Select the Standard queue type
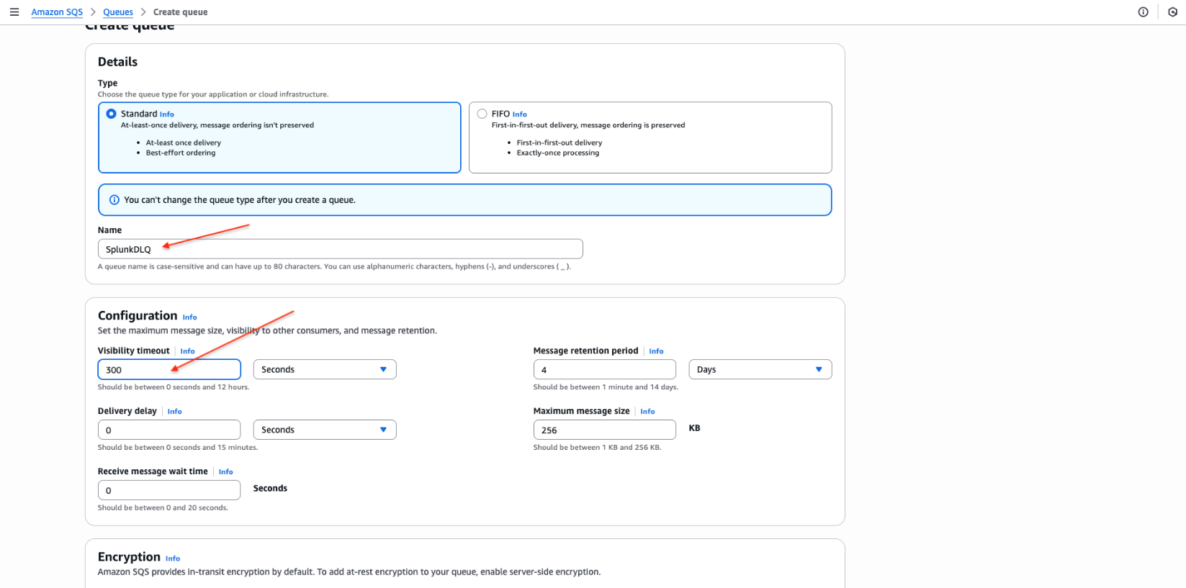Image resolution: width=1186 pixels, height=588 pixels. [x=111, y=114]
